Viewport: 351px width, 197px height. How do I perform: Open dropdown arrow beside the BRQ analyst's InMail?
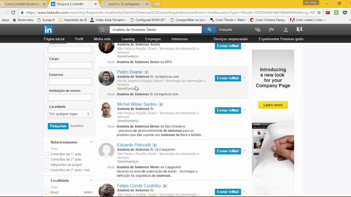(245, 46)
